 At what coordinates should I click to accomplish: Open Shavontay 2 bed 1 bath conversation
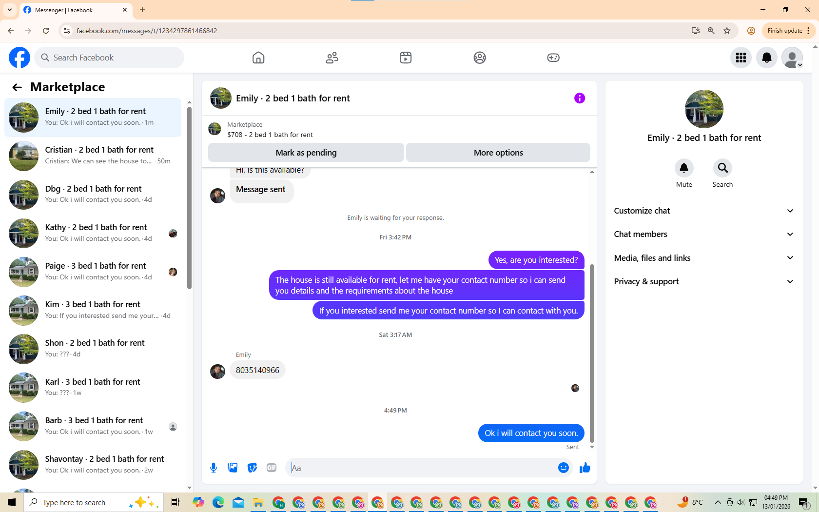93,464
